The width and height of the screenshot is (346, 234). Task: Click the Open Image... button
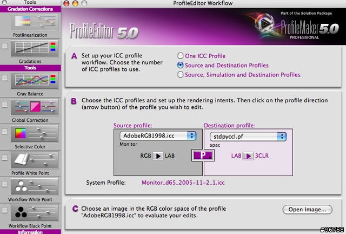pyautogui.click(x=307, y=210)
